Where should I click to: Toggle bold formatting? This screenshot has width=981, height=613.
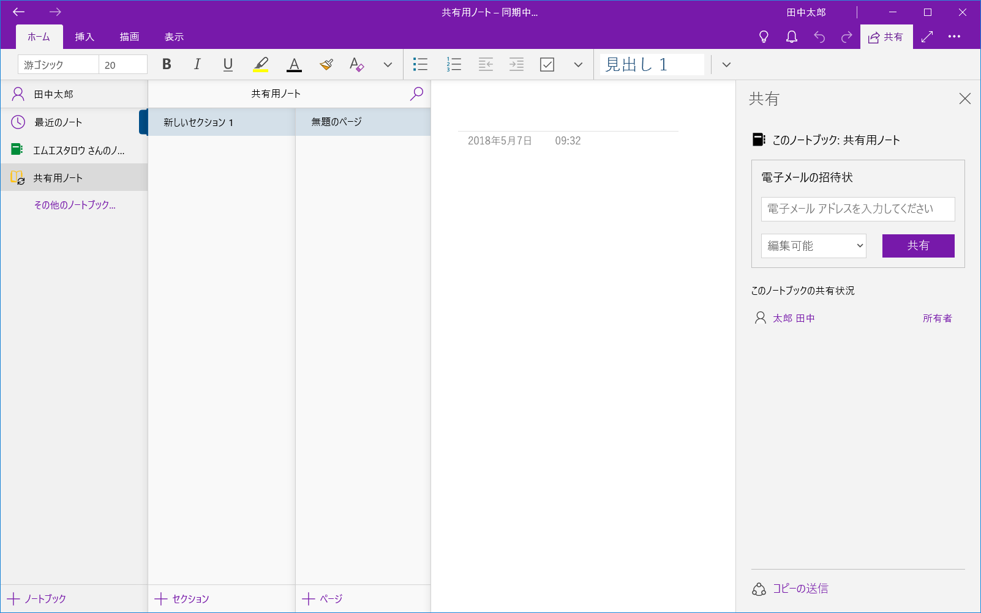coord(166,64)
